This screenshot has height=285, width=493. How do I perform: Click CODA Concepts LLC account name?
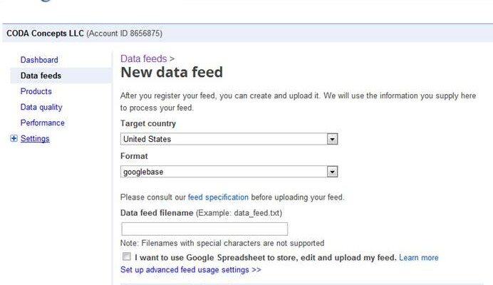[x=46, y=33]
